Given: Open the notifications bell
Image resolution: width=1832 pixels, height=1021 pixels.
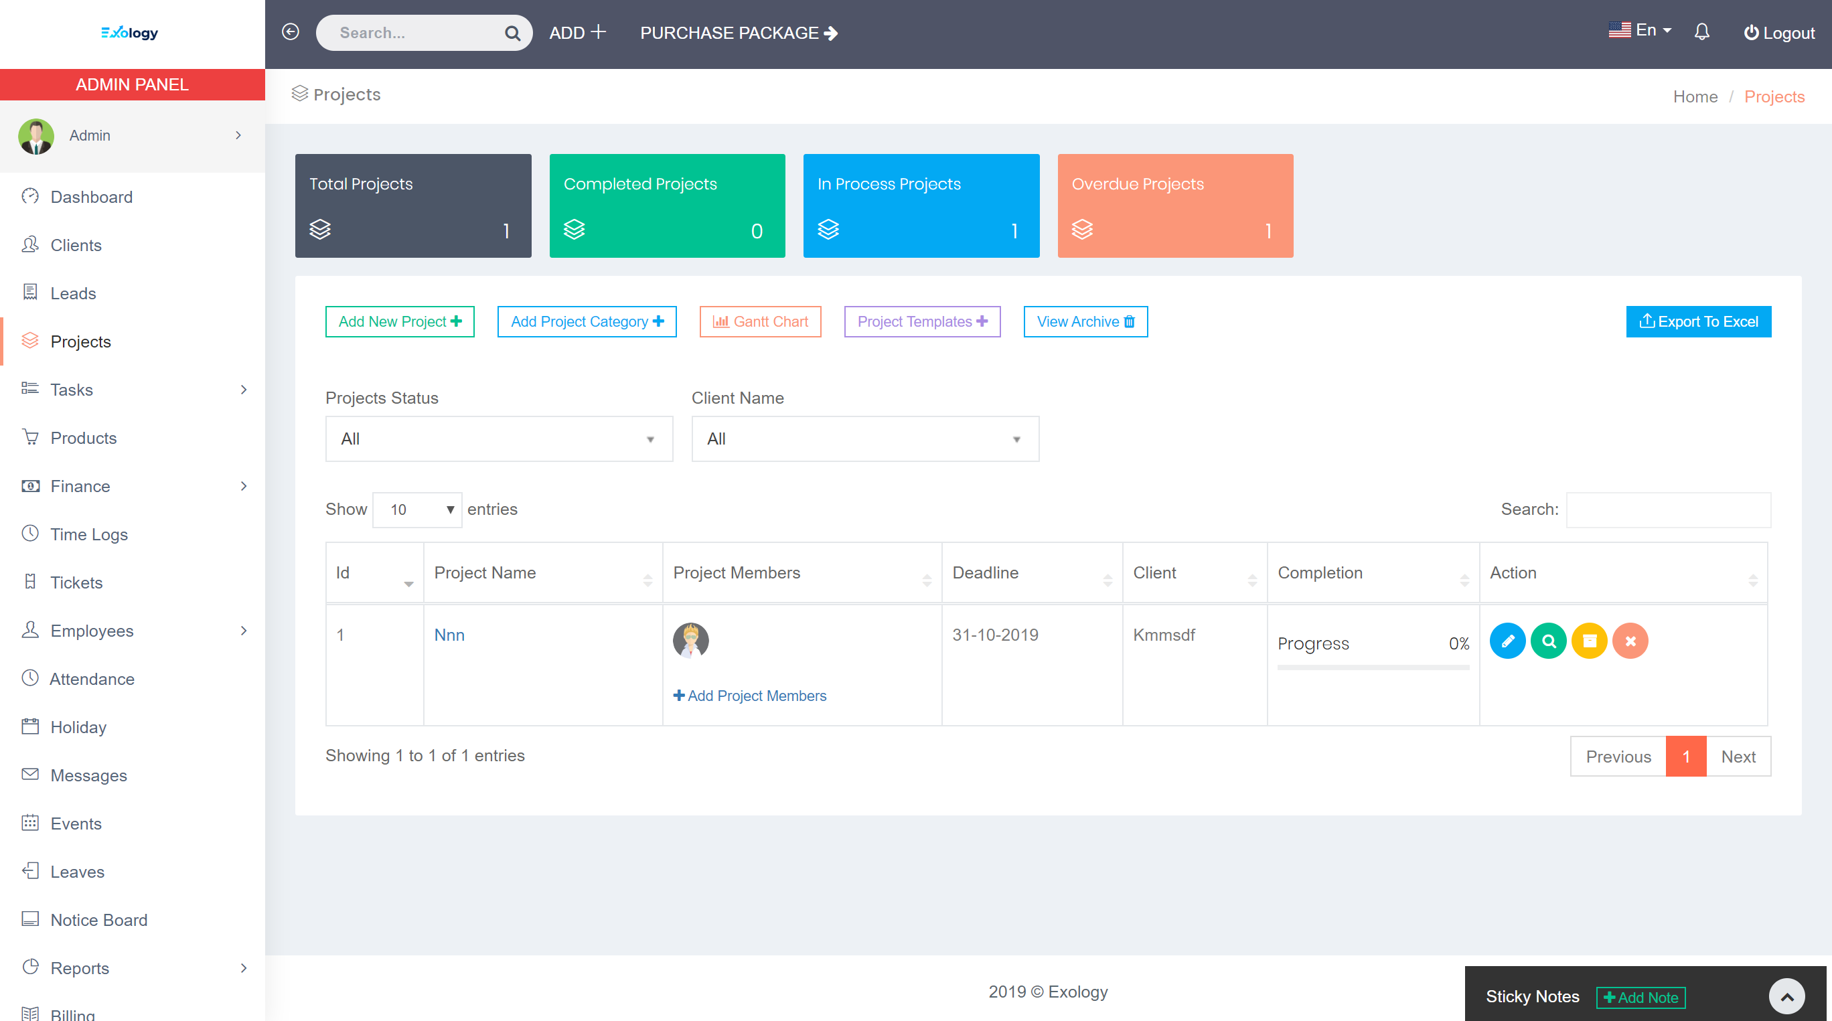Looking at the screenshot, I should click(x=1701, y=32).
